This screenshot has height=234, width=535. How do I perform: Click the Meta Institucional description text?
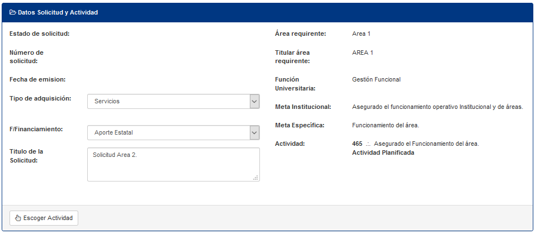(x=437, y=107)
